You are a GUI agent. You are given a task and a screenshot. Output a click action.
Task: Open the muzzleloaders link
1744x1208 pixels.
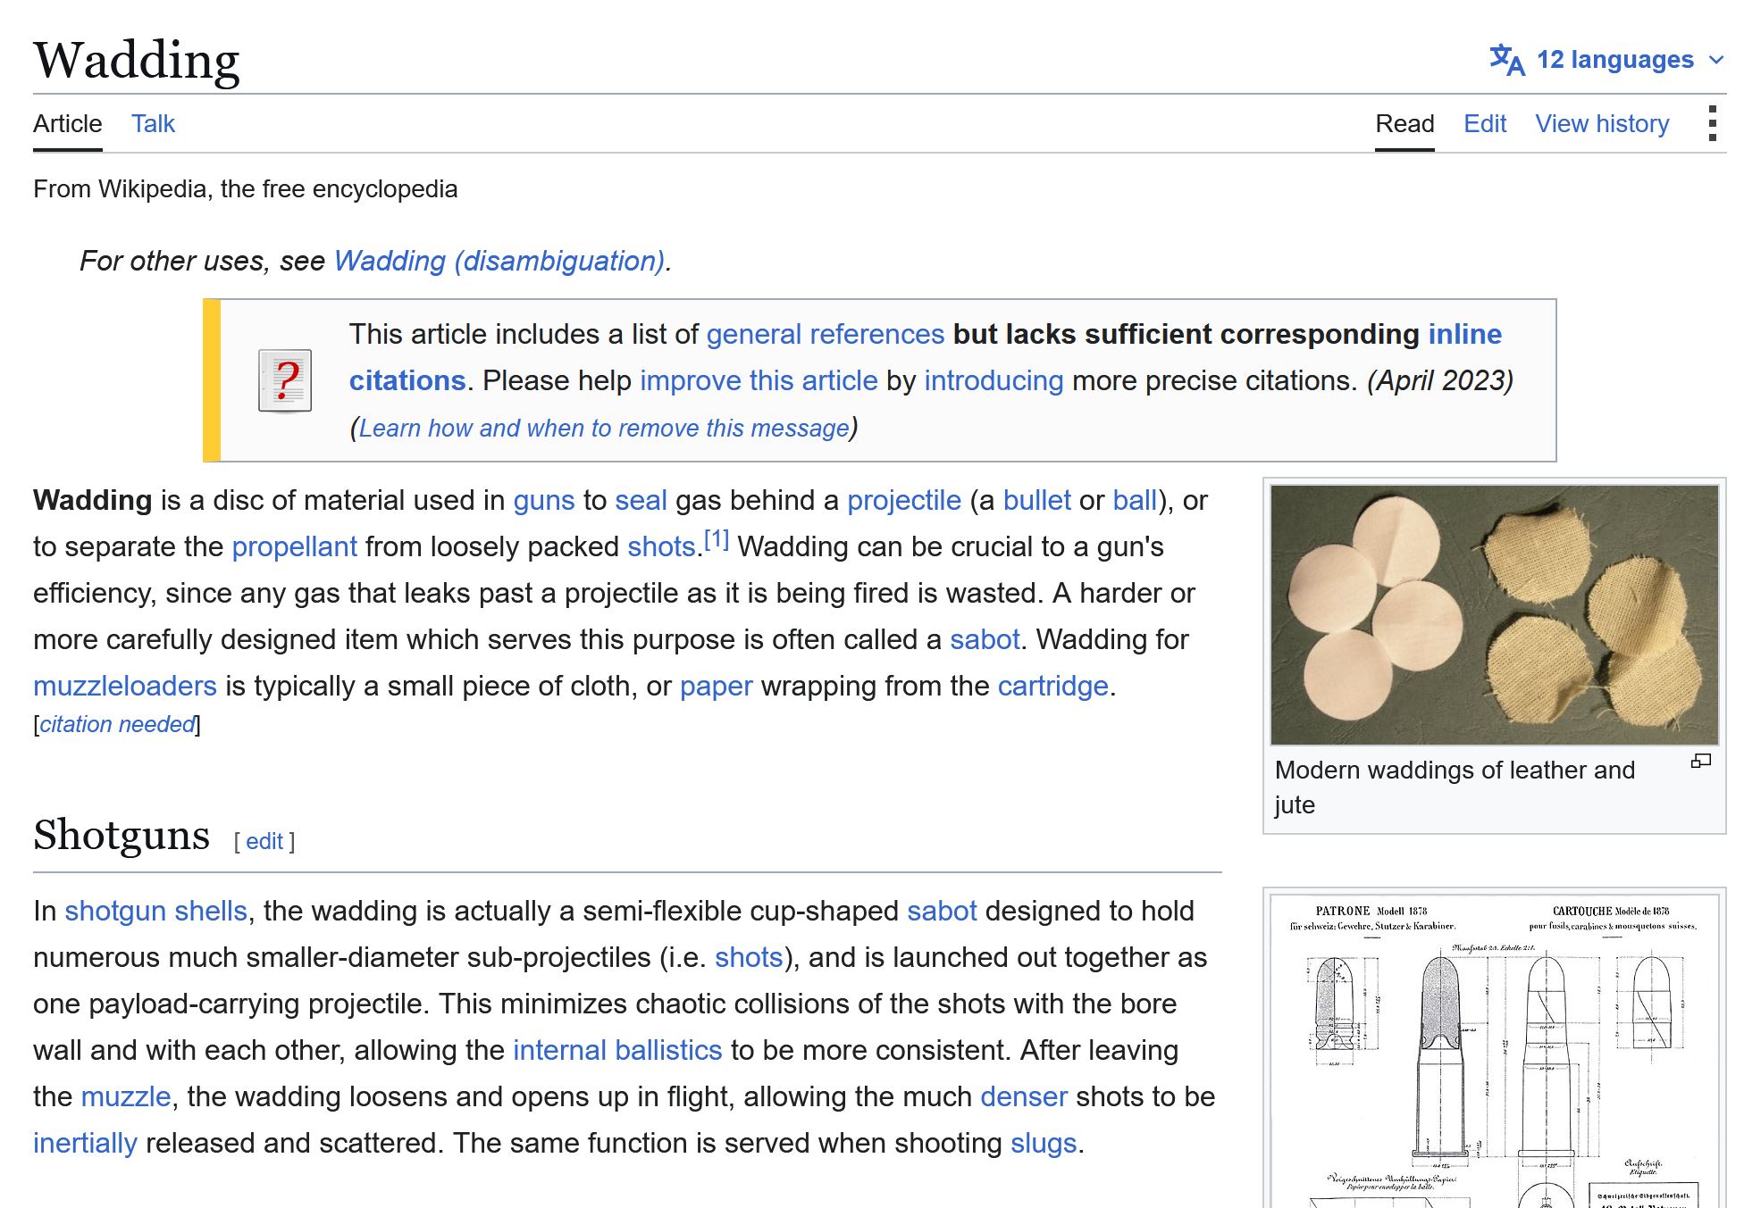(x=125, y=686)
